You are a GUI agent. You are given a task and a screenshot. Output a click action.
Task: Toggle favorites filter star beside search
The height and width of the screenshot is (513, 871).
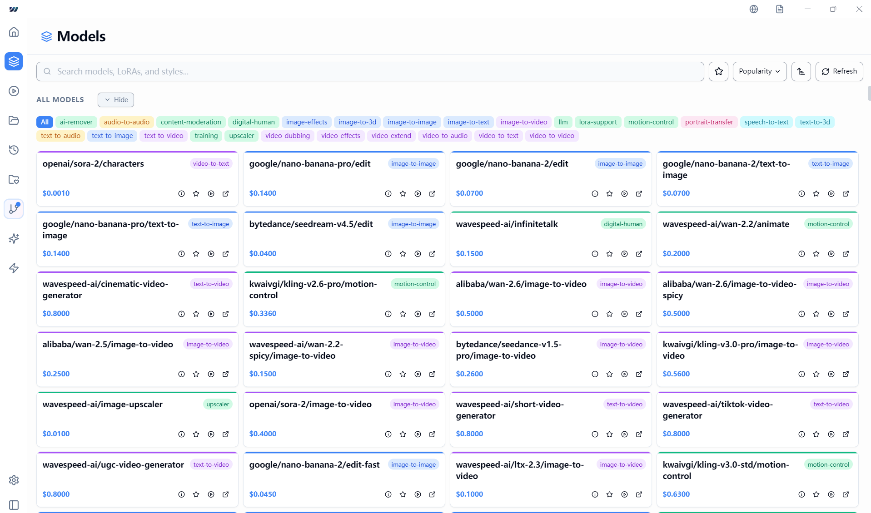(718, 71)
